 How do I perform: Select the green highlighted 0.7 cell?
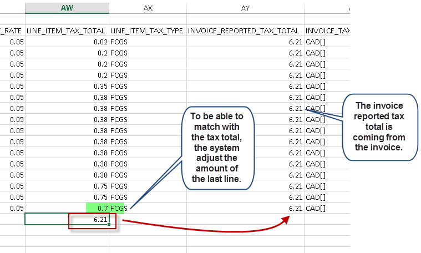pos(67,208)
